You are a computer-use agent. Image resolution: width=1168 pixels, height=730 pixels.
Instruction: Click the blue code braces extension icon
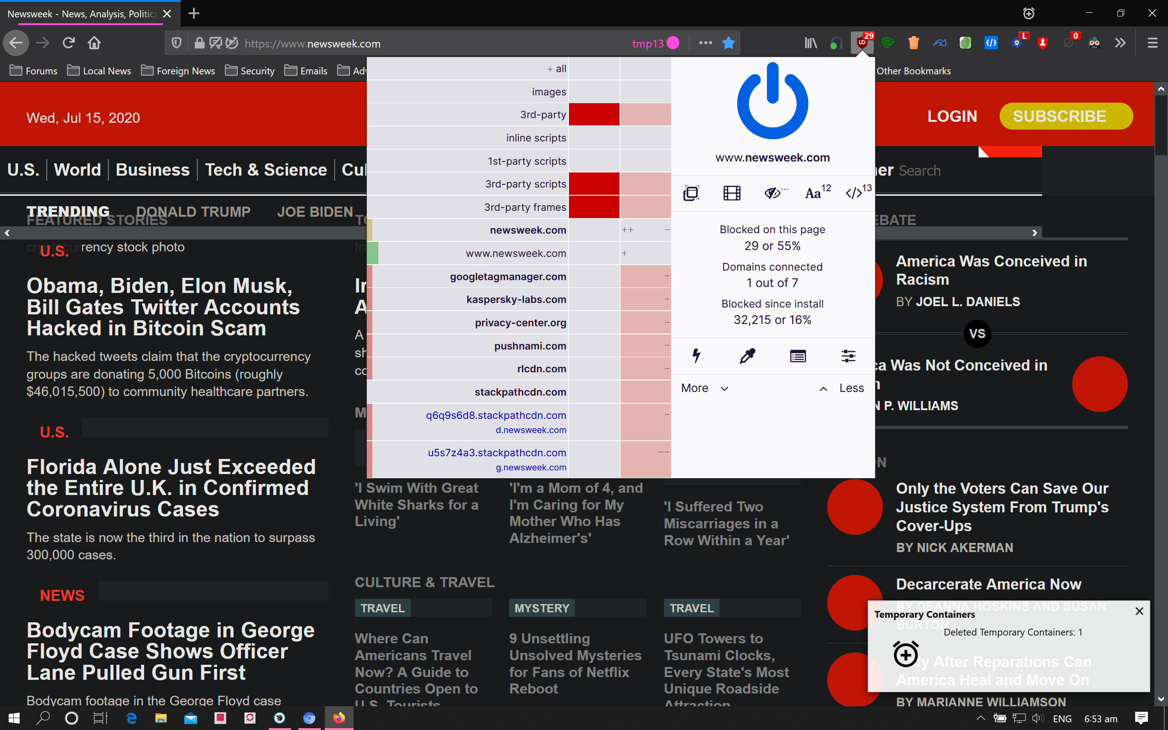point(991,43)
